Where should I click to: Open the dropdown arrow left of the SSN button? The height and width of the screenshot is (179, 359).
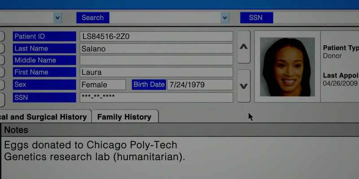pos(225,18)
